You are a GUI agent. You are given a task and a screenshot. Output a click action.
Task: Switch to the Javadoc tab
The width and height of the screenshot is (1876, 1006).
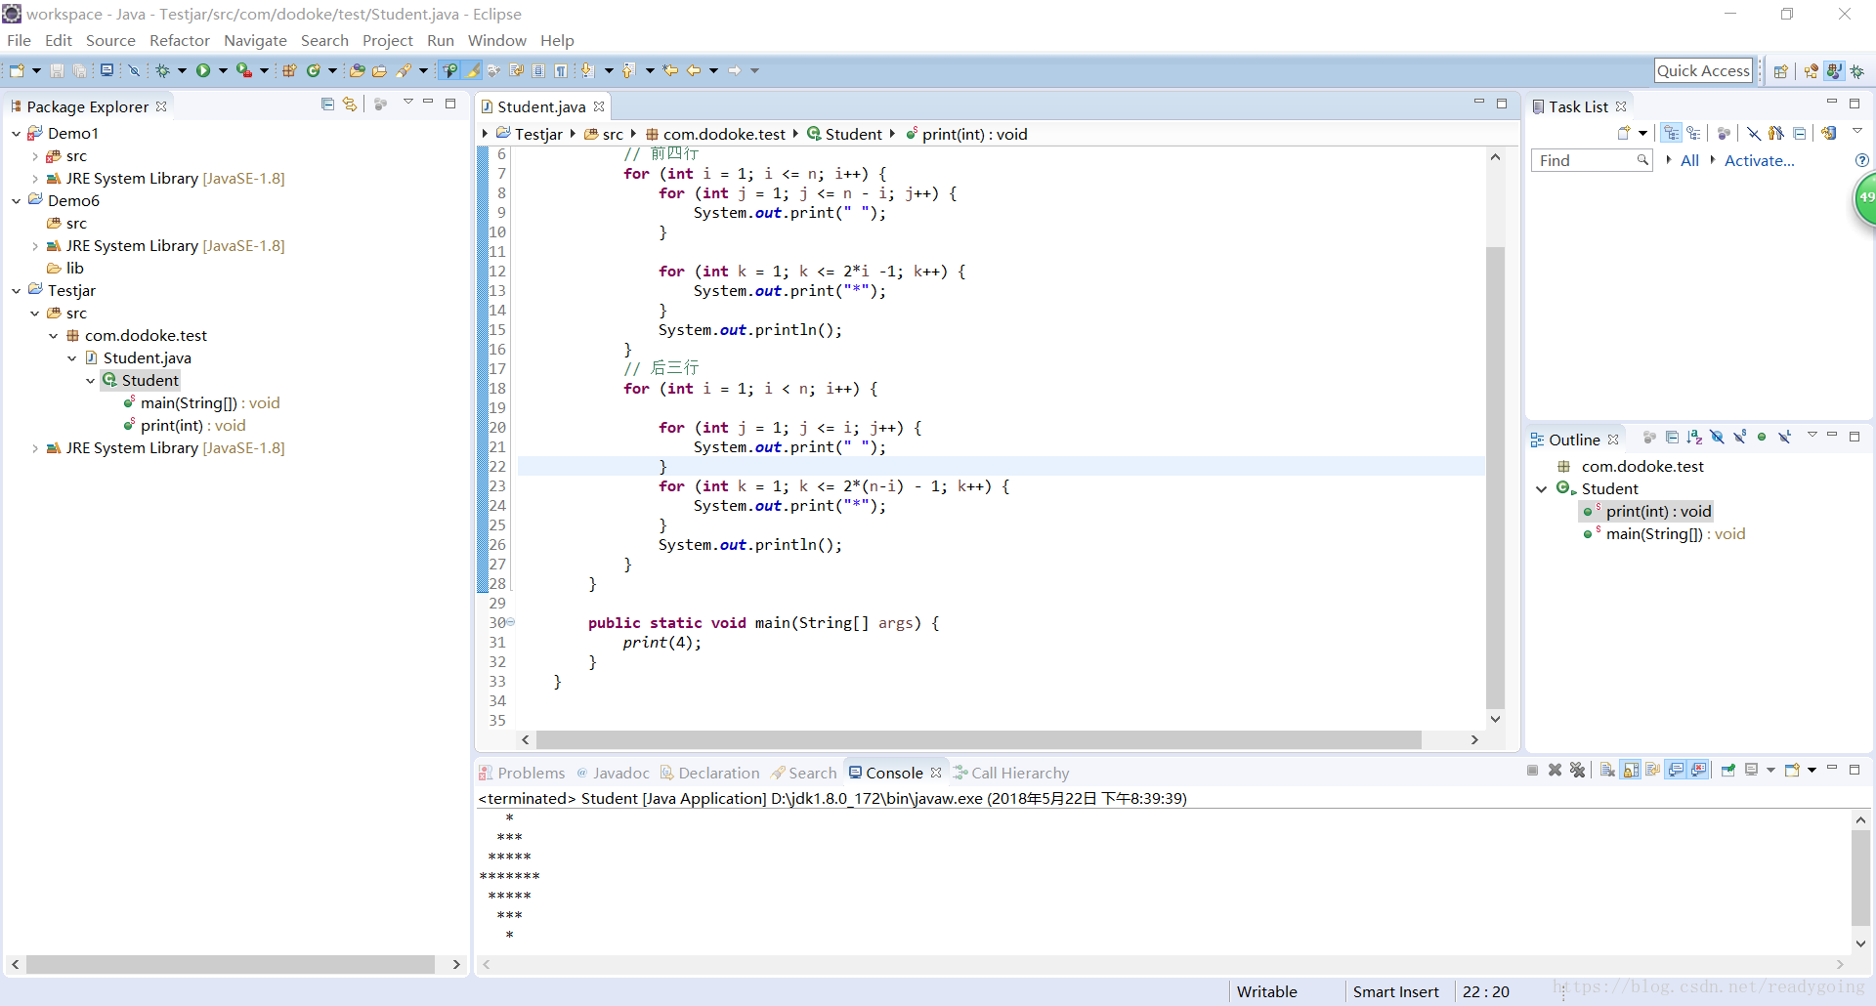coord(613,773)
